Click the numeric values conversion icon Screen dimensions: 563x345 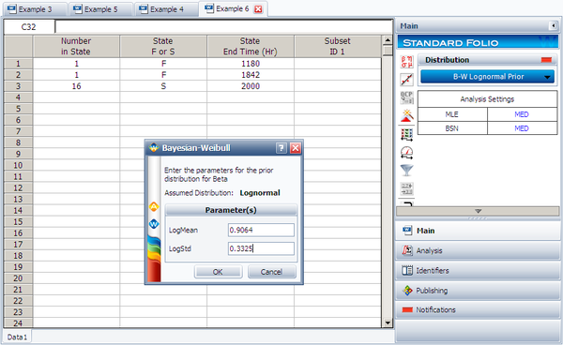pyautogui.click(x=407, y=188)
